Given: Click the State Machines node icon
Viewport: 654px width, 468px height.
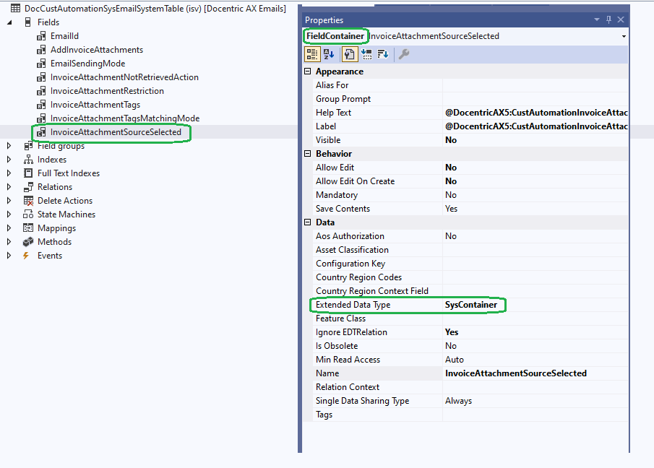Looking at the screenshot, I should tap(29, 214).
